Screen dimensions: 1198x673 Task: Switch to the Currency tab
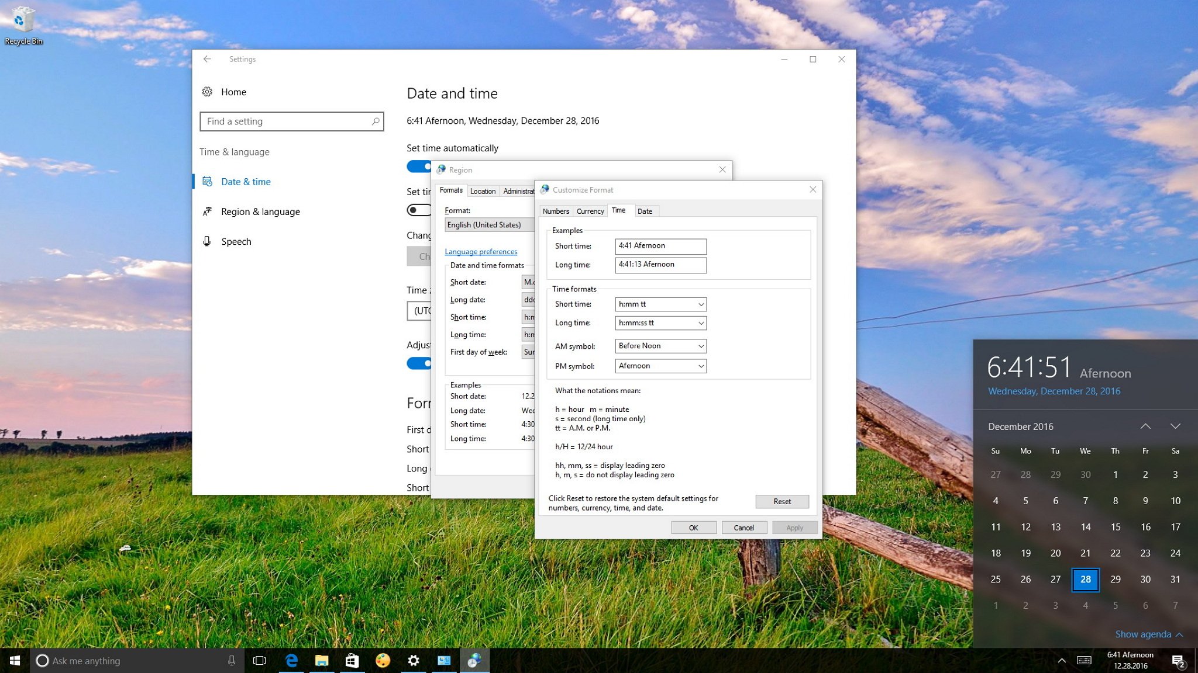coord(590,211)
